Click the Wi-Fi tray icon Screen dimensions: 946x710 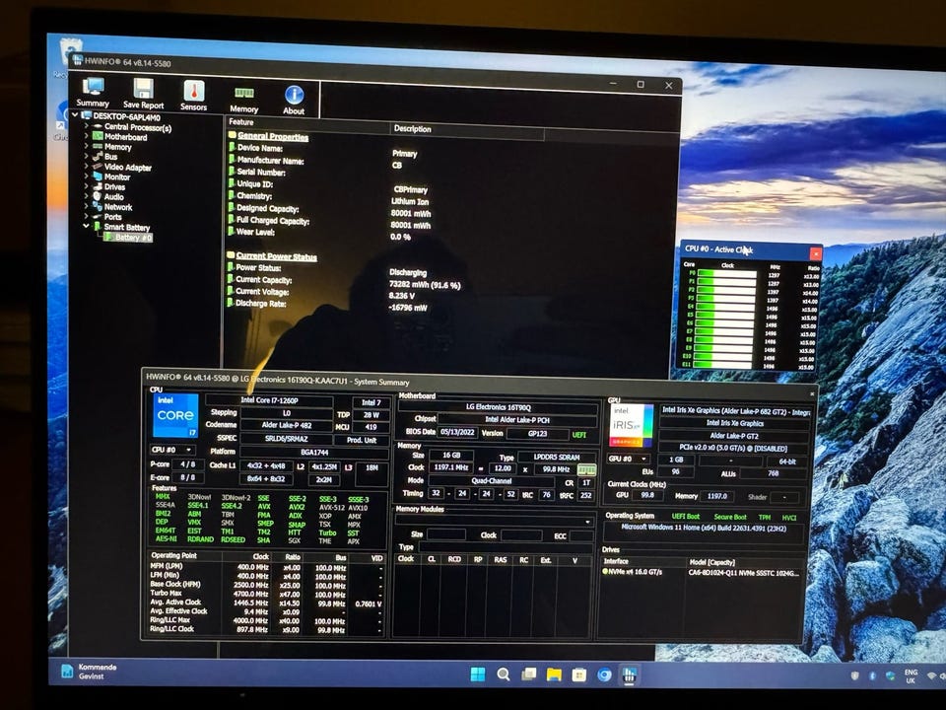tap(933, 676)
